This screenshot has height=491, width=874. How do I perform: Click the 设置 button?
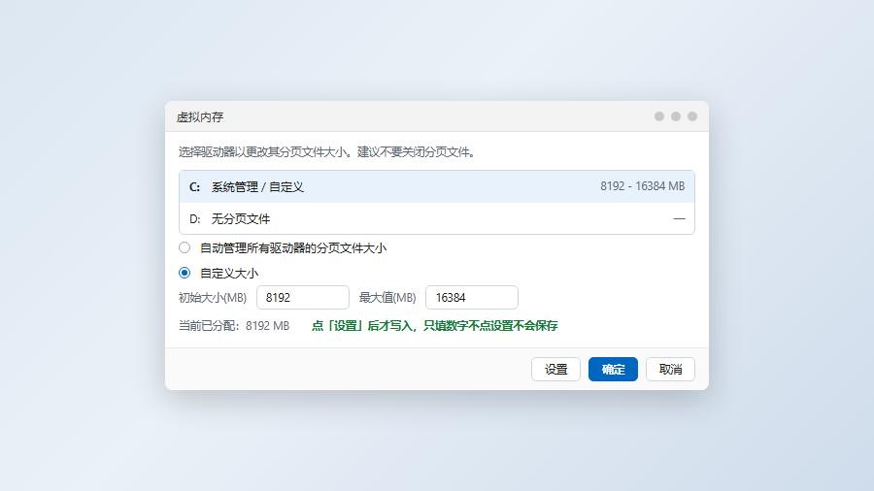(x=555, y=369)
